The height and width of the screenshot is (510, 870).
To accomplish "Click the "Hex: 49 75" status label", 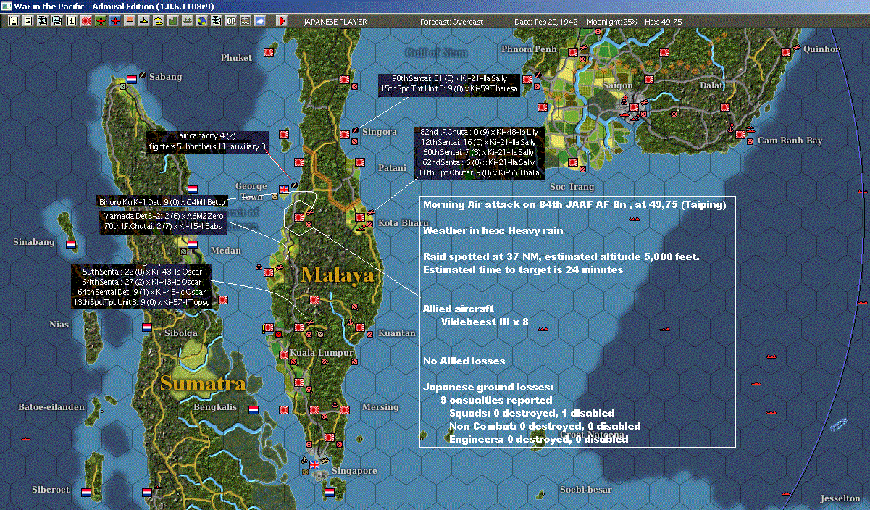I will point(663,22).
